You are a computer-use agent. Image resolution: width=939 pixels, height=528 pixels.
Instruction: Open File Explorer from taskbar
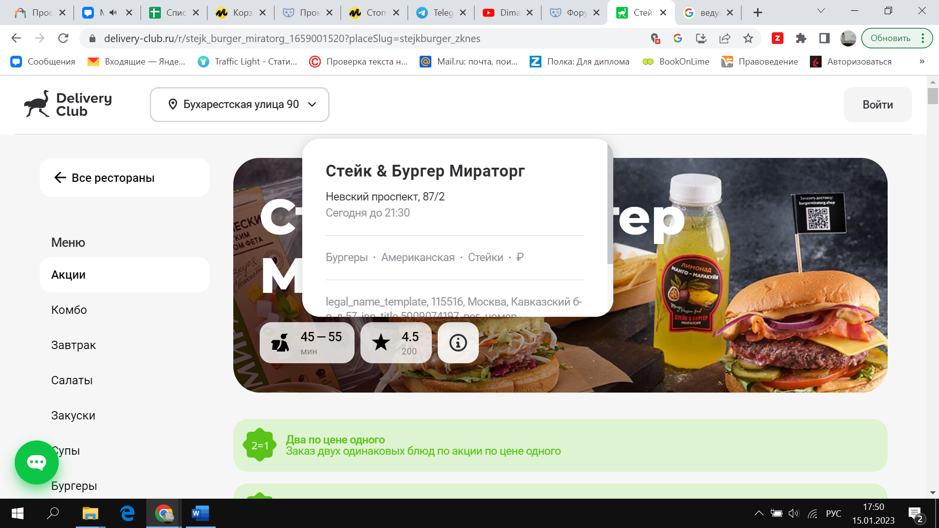[x=90, y=513]
